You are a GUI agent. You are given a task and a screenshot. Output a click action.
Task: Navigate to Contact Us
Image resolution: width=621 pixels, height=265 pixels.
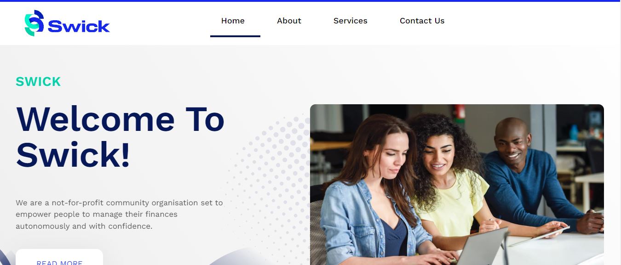tap(422, 21)
